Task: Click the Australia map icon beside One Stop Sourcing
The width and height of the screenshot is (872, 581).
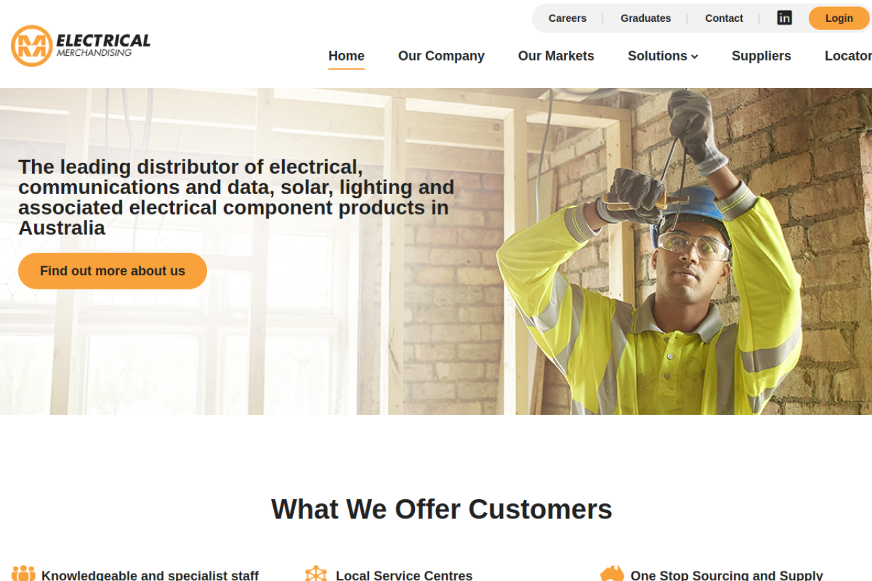Action: (612, 574)
